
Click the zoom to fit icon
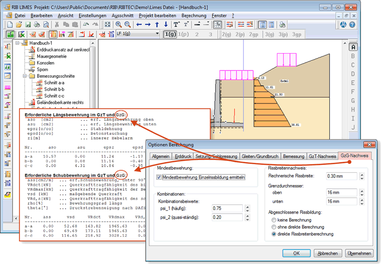coord(108,25)
